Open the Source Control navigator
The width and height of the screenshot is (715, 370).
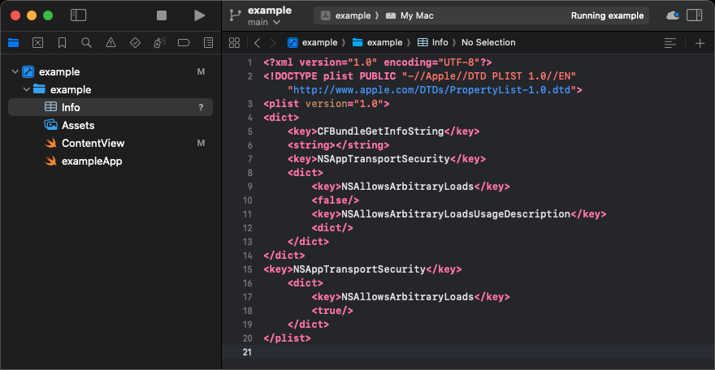pos(37,42)
